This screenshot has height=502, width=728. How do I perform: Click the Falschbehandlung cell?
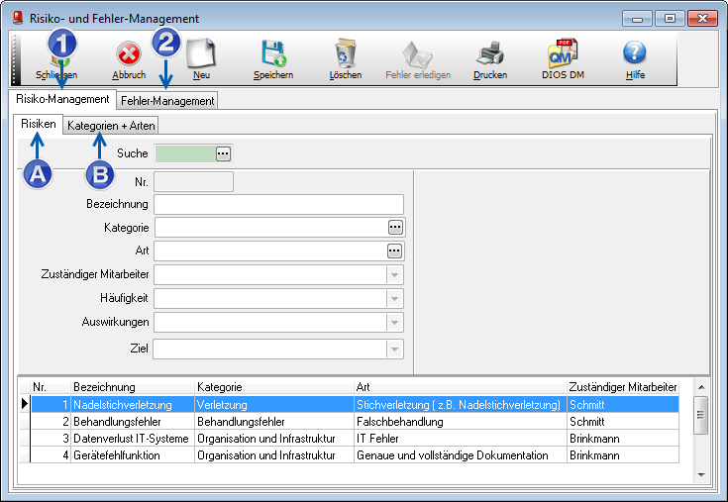click(461, 422)
